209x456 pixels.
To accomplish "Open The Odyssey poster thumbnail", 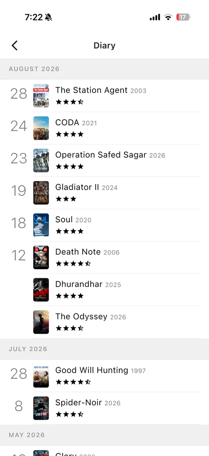I will point(41,322).
